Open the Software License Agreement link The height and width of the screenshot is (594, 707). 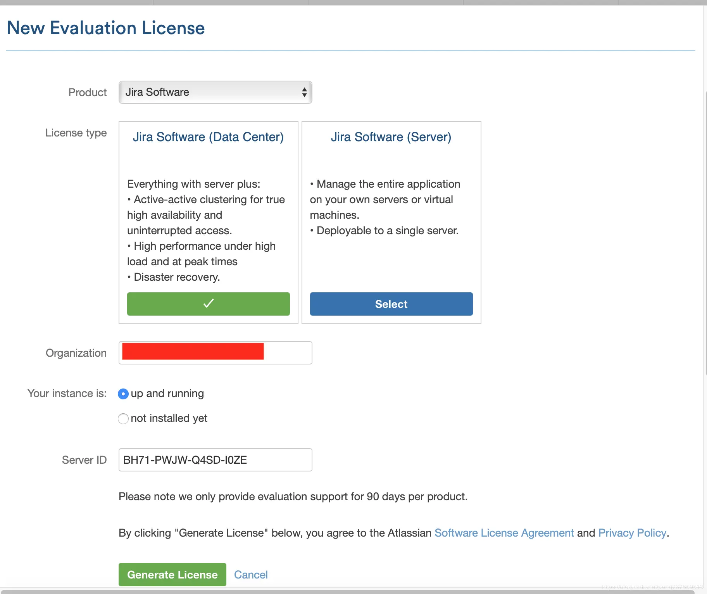click(504, 533)
